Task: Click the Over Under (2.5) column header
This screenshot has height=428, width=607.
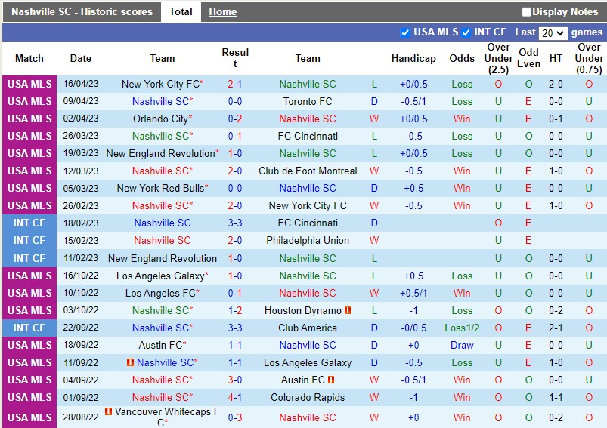Action: [x=498, y=58]
